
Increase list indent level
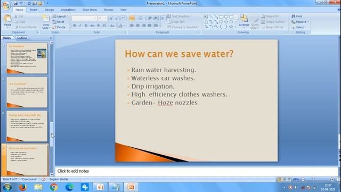[155, 18]
